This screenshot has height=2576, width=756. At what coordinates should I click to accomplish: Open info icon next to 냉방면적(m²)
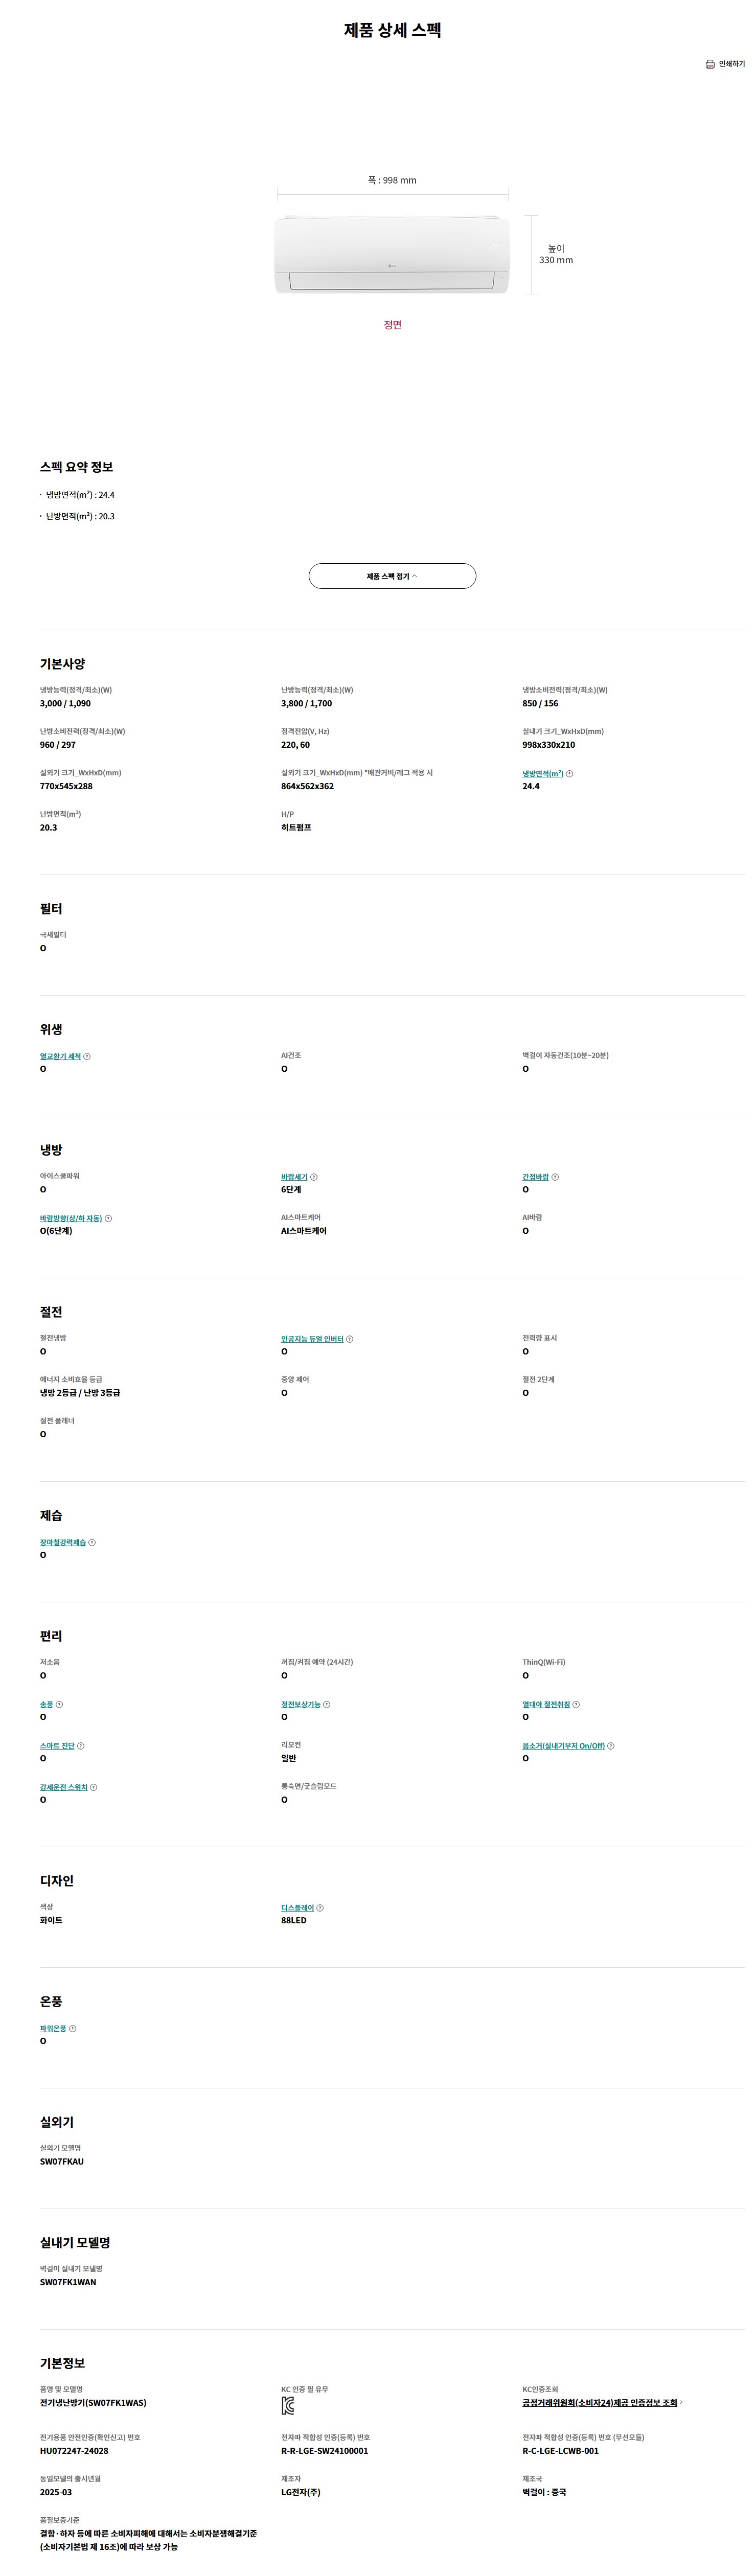570,774
